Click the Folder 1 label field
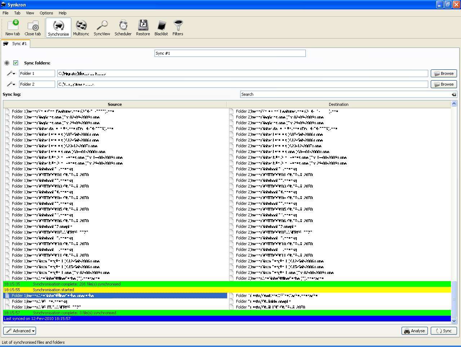 pyautogui.click(x=37, y=73)
